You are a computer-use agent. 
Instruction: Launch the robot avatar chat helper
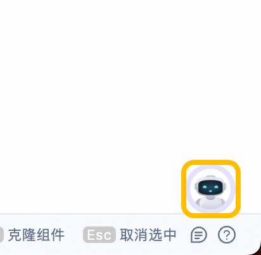[x=210, y=189]
